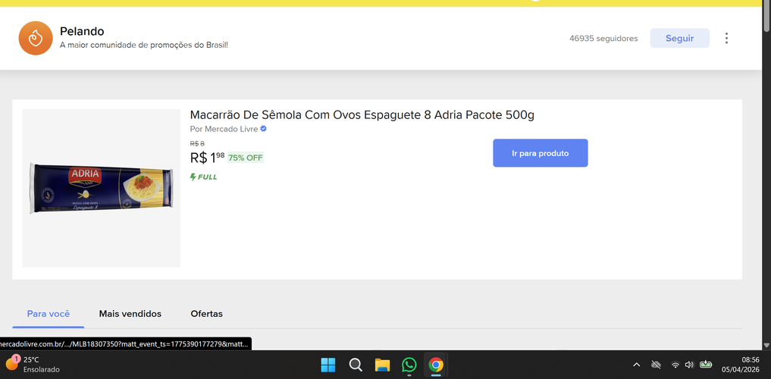This screenshot has width=771, height=379.
Task: Click the 75% OFF discount label
Action: 246,158
